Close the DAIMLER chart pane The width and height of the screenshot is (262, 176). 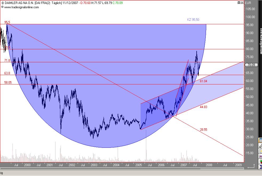coord(242,2)
